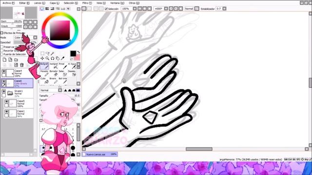Open the color panel options button
312x175 pixels.
point(78,9)
